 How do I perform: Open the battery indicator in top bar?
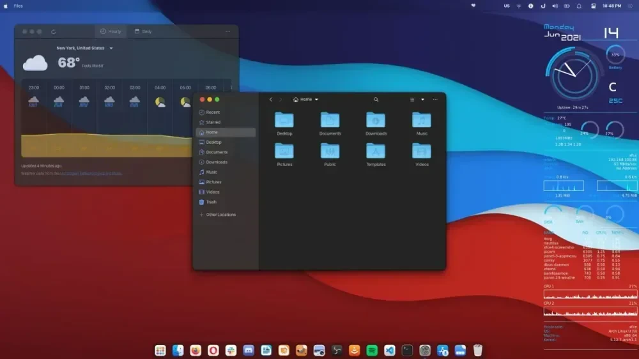click(567, 6)
